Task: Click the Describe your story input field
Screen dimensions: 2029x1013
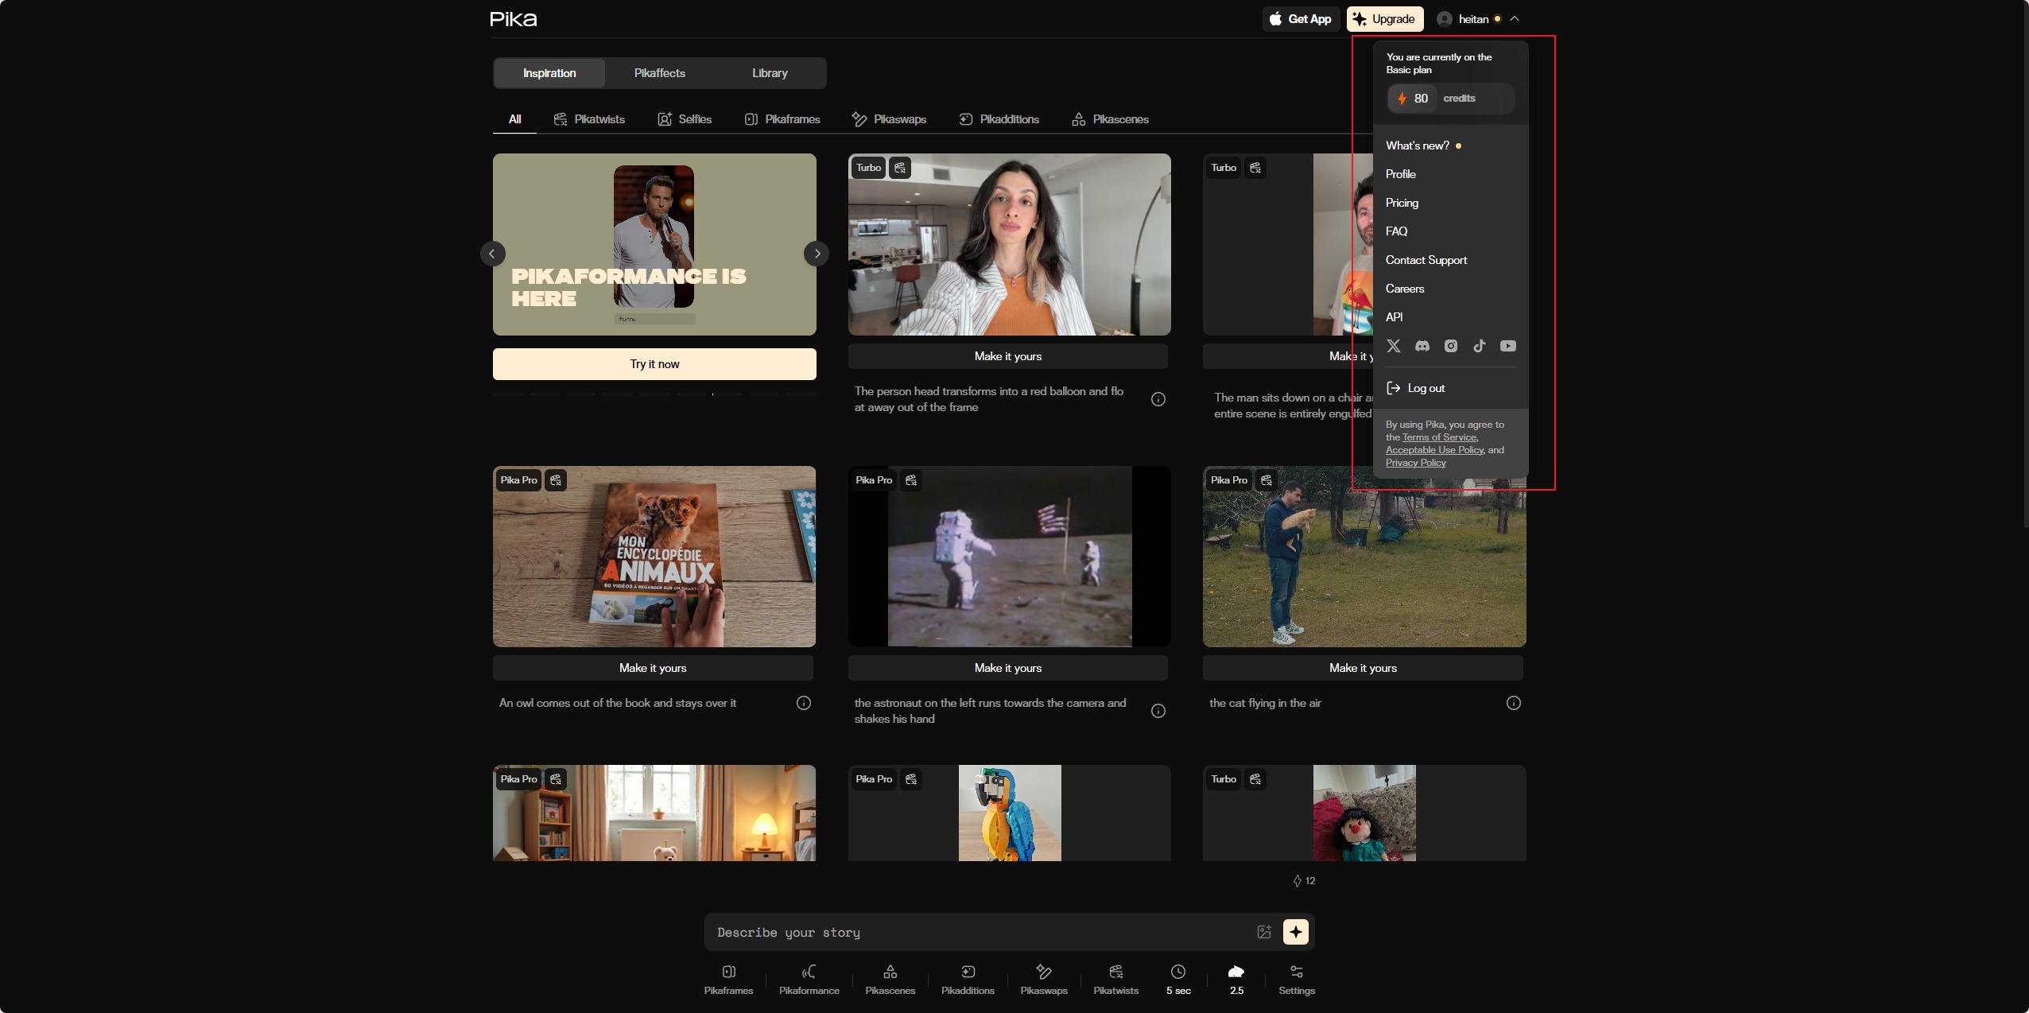Action: click(x=978, y=932)
